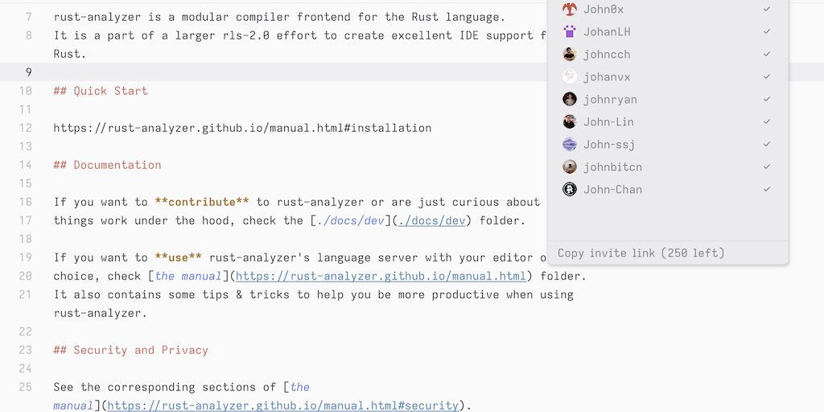Select contact name johncch

(x=607, y=54)
